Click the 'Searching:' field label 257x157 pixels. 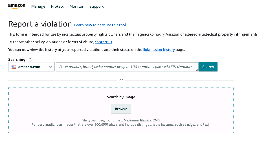click(x=17, y=59)
